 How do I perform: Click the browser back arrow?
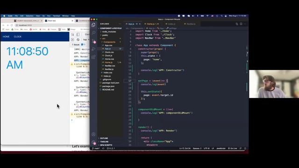click(3, 25)
